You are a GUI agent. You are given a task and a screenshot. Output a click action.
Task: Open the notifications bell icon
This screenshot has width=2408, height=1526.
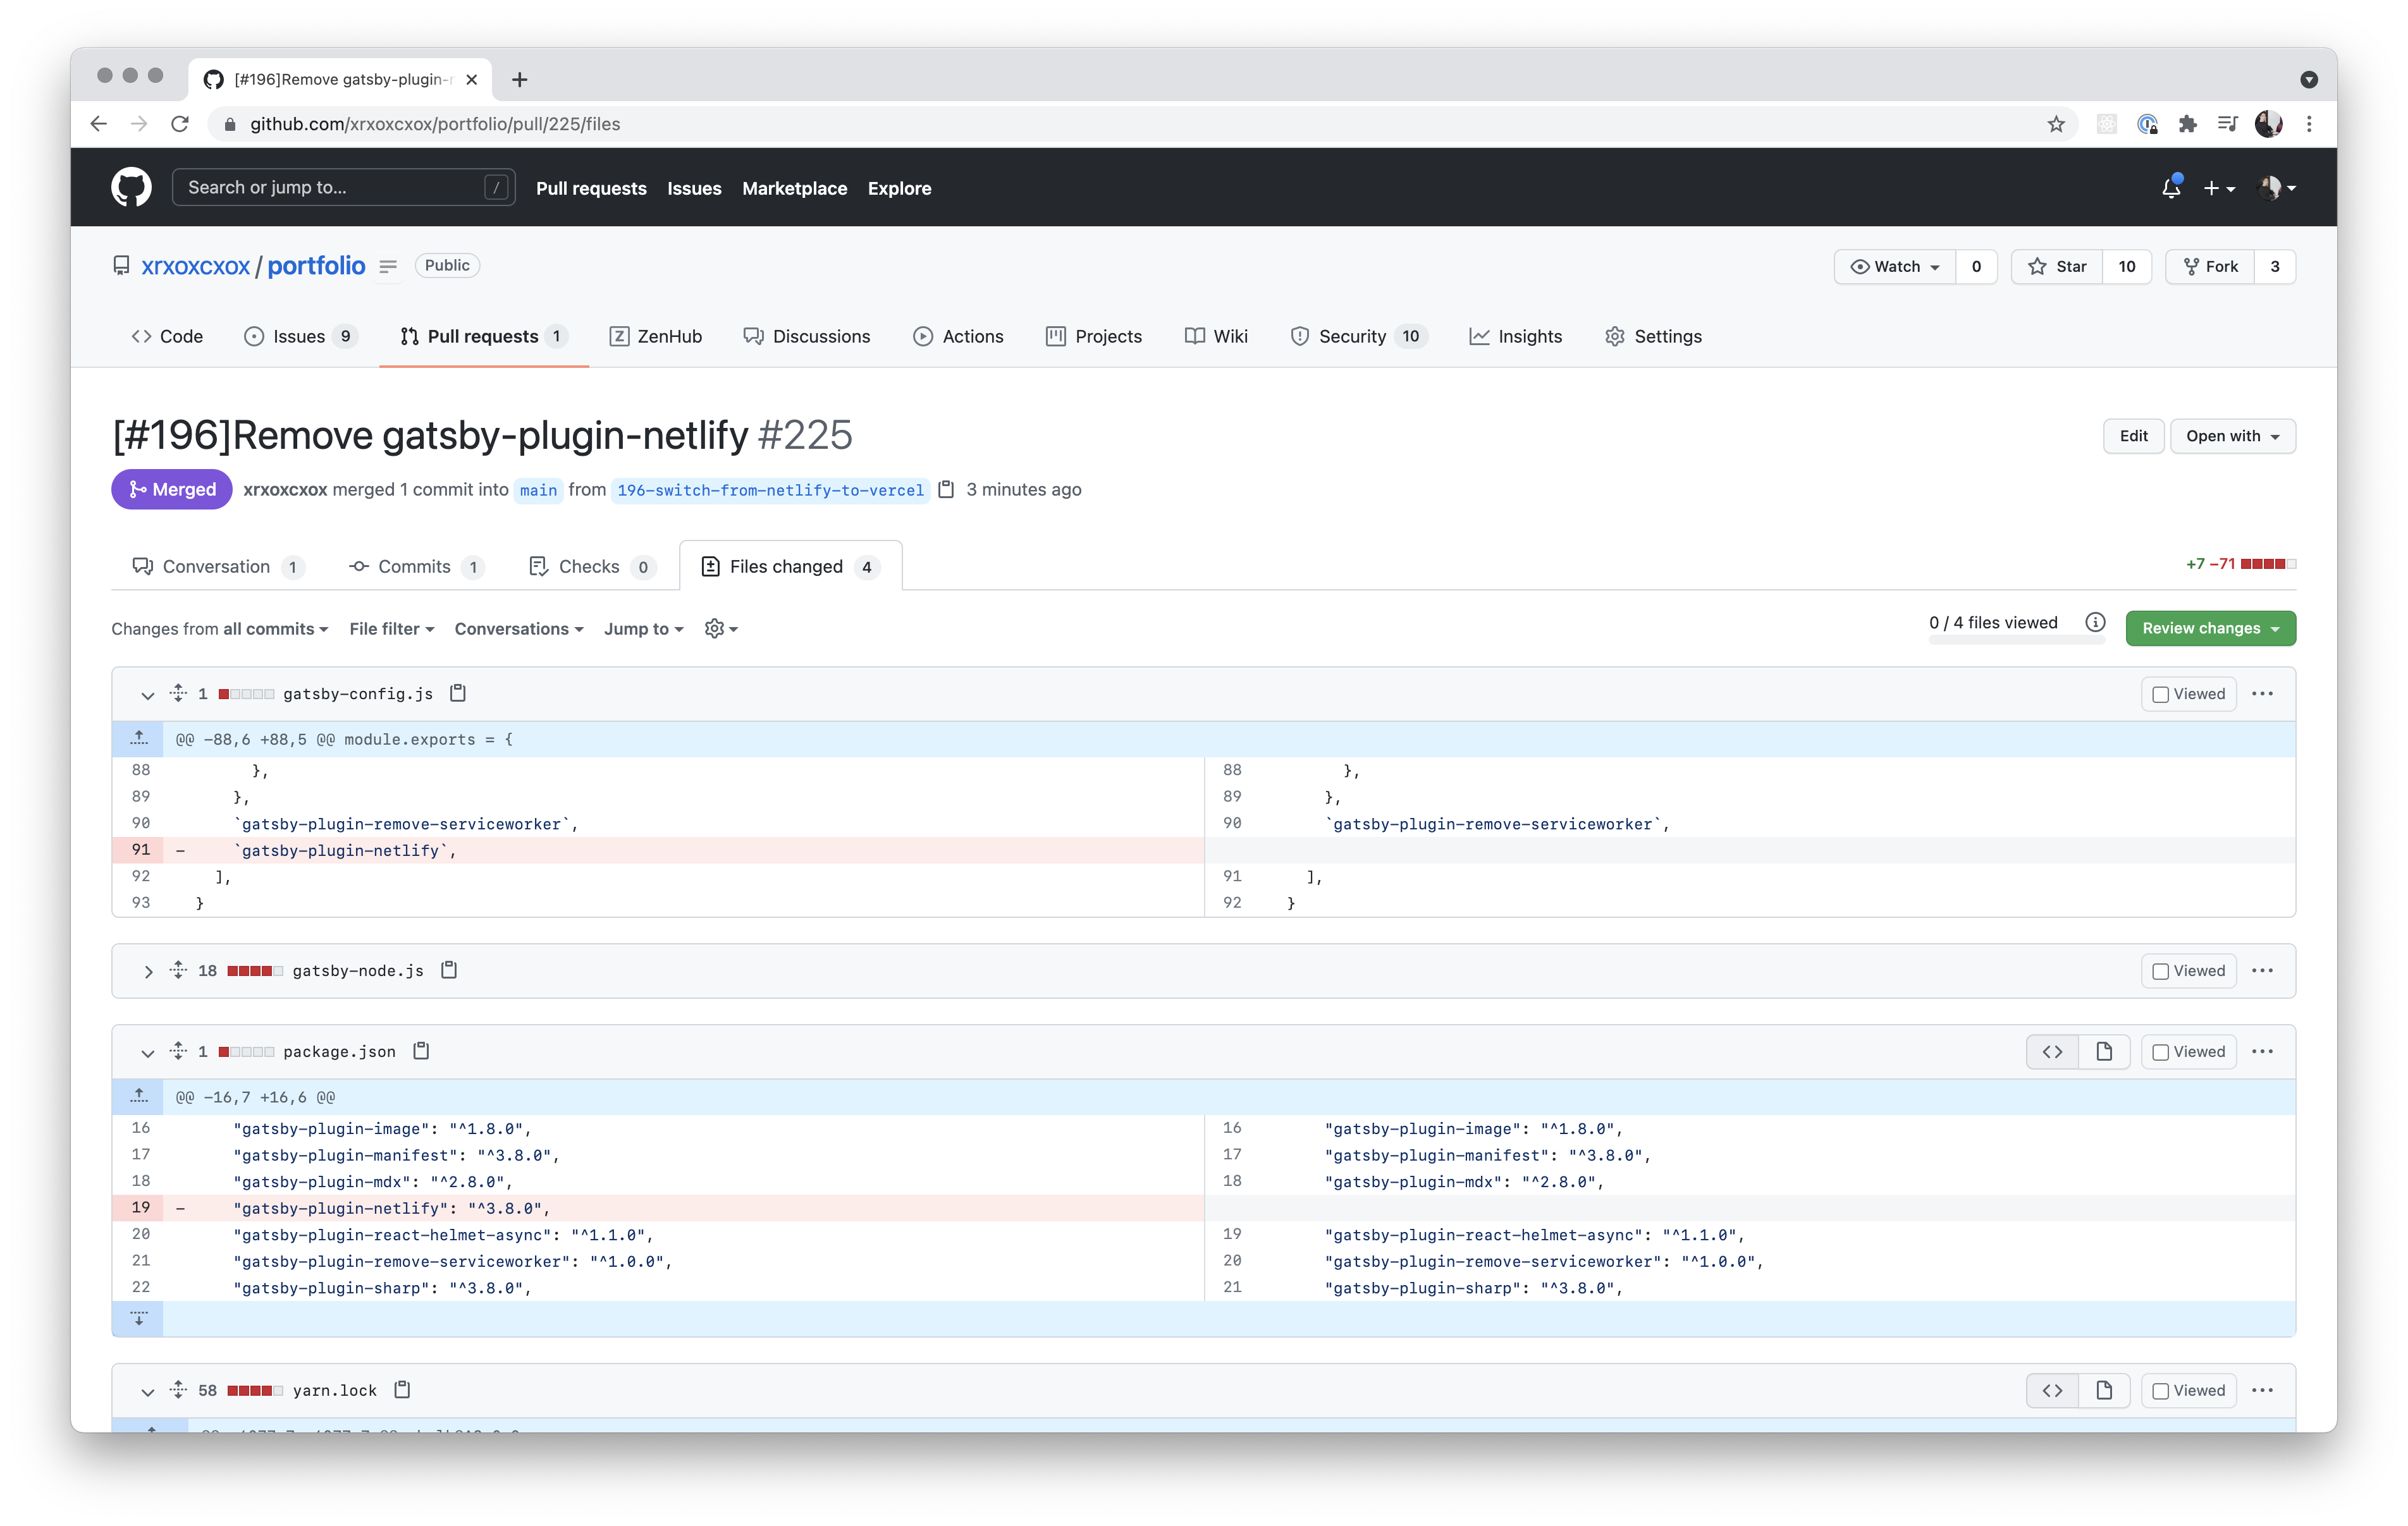[2170, 188]
